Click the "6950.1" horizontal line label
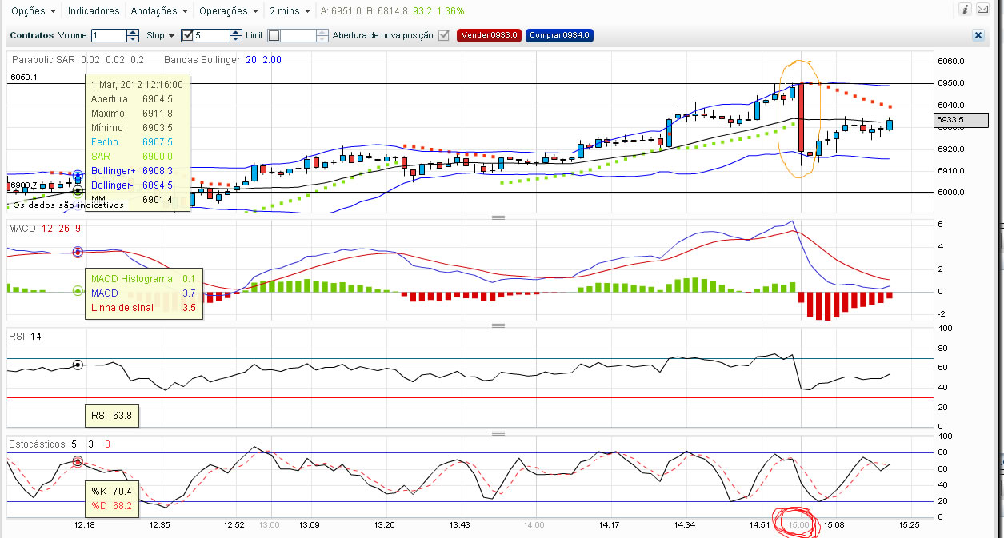Viewport: 1004px width, 538px height. (x=23, y=78)
